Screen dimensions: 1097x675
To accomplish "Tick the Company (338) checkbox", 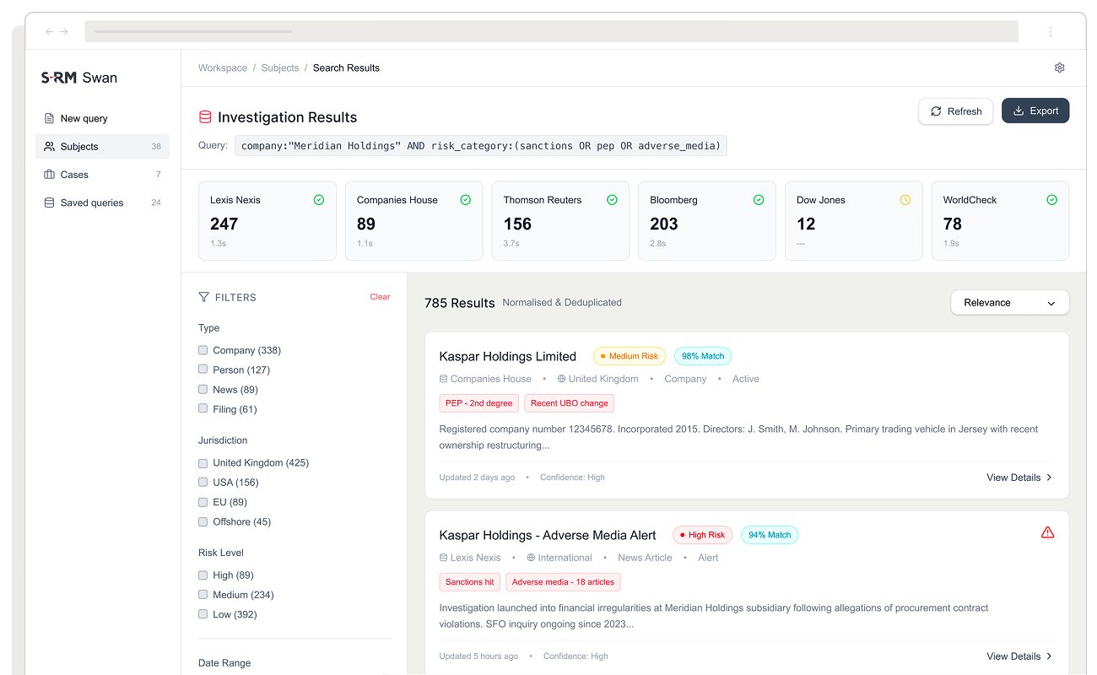I will point(203,349).
